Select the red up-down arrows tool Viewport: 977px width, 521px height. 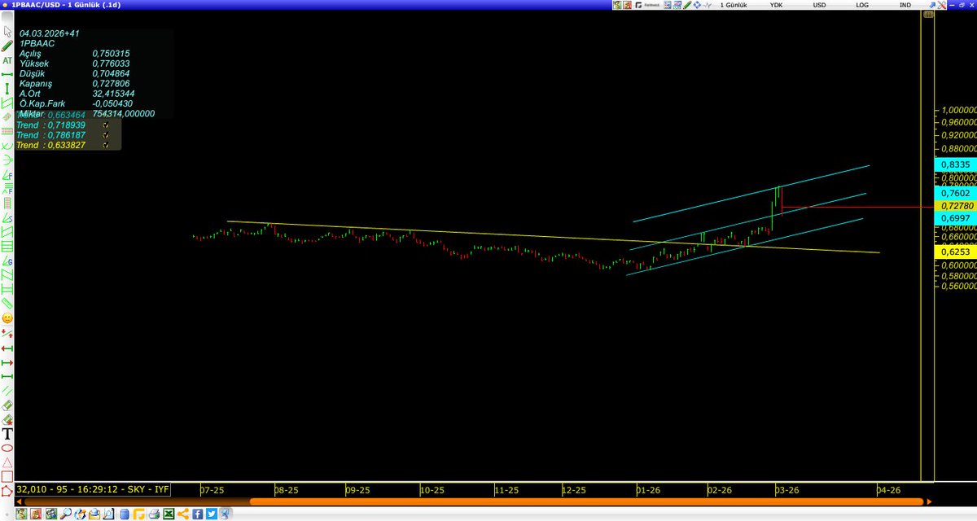[x=7, y=334]
